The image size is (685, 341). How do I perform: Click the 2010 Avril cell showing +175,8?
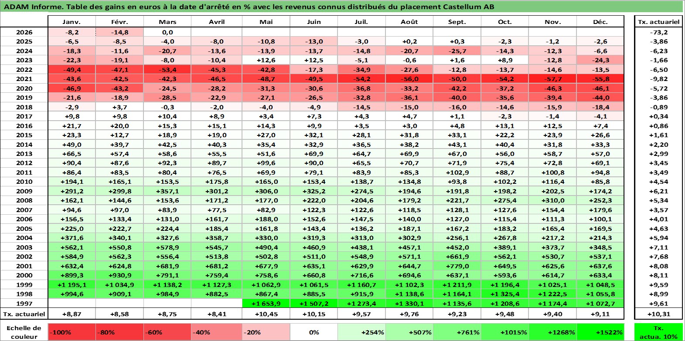(x=217, y=182)
